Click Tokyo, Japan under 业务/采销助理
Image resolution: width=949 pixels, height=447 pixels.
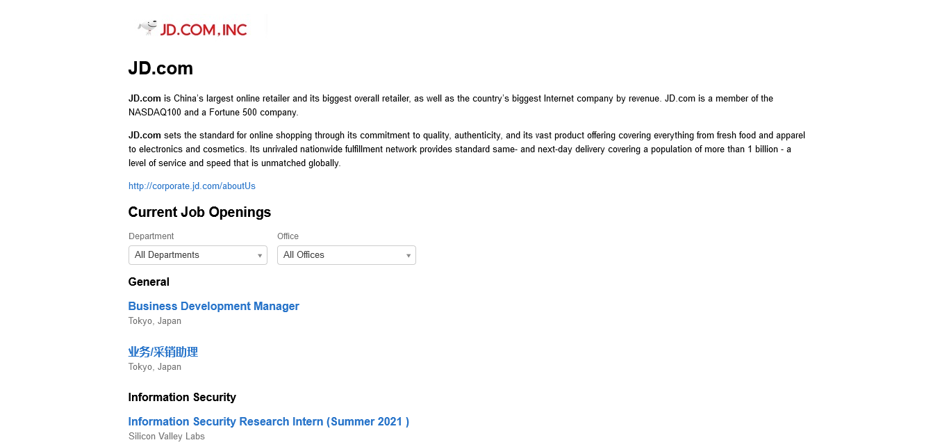(155, 367)
